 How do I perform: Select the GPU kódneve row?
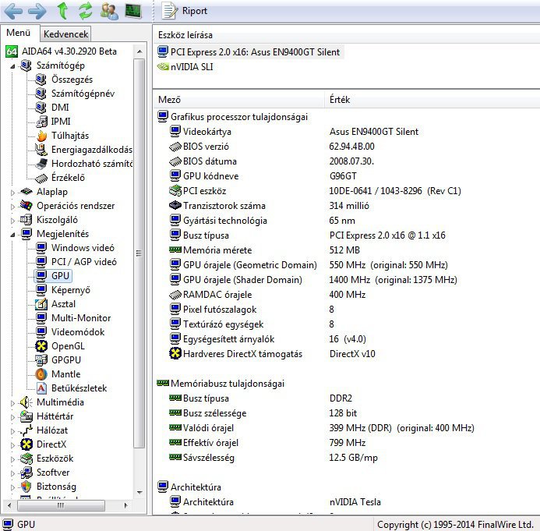(348, 176)
